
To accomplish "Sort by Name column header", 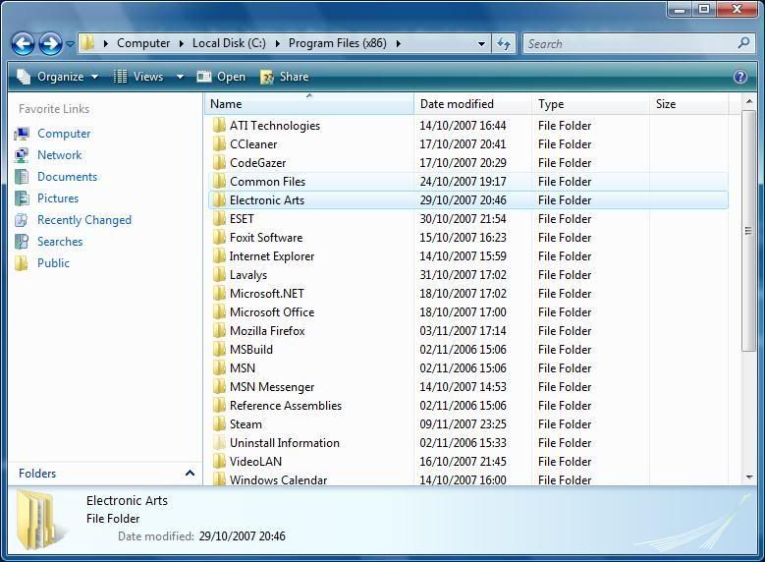I will (308, 103).
